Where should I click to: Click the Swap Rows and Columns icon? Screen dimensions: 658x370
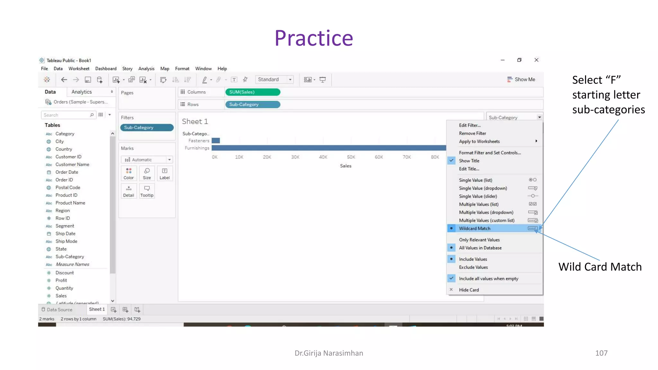point(163,80)
